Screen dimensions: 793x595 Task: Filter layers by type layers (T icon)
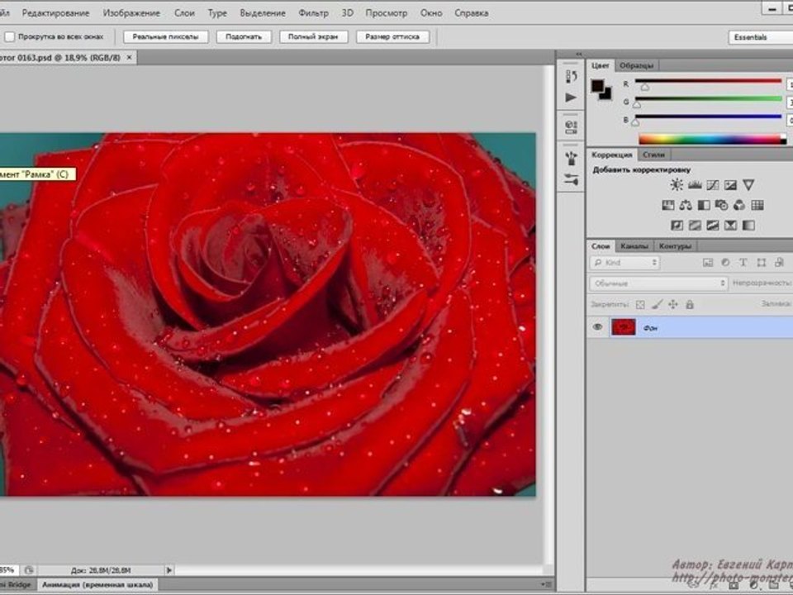(x=743, y=263)
